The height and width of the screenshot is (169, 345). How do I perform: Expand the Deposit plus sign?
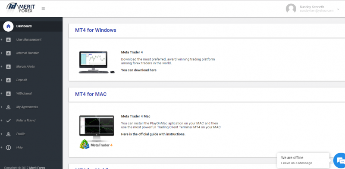(x=2, y=80)
